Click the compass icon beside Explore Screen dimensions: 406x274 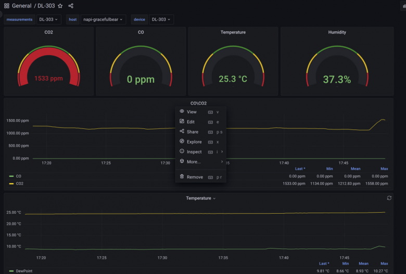182,141
